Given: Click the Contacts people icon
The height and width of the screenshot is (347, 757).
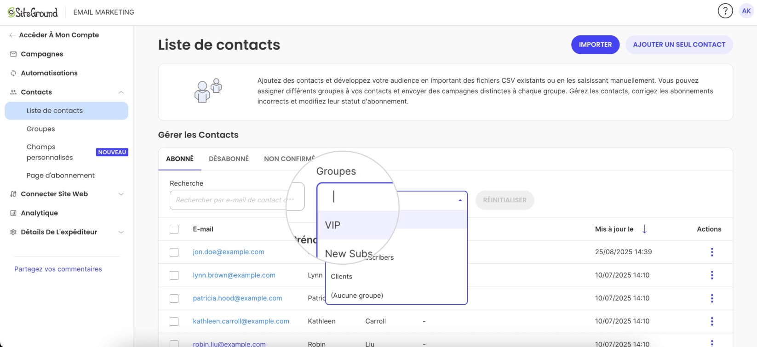Looking at the screenshot, I should (13, 92).
